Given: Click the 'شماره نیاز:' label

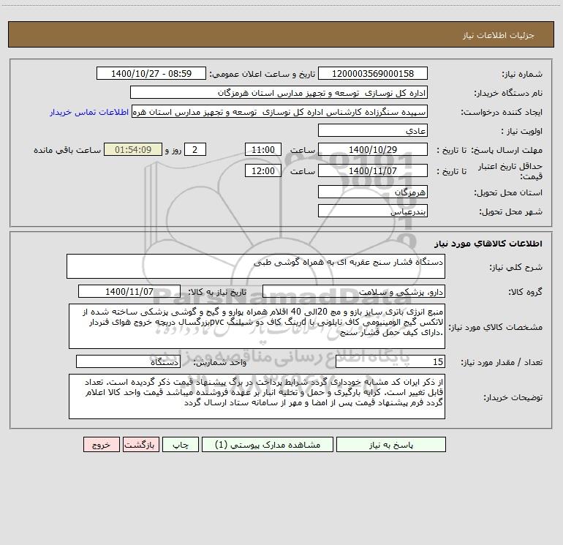Looking at the screenshot, I should coord(522,75).
